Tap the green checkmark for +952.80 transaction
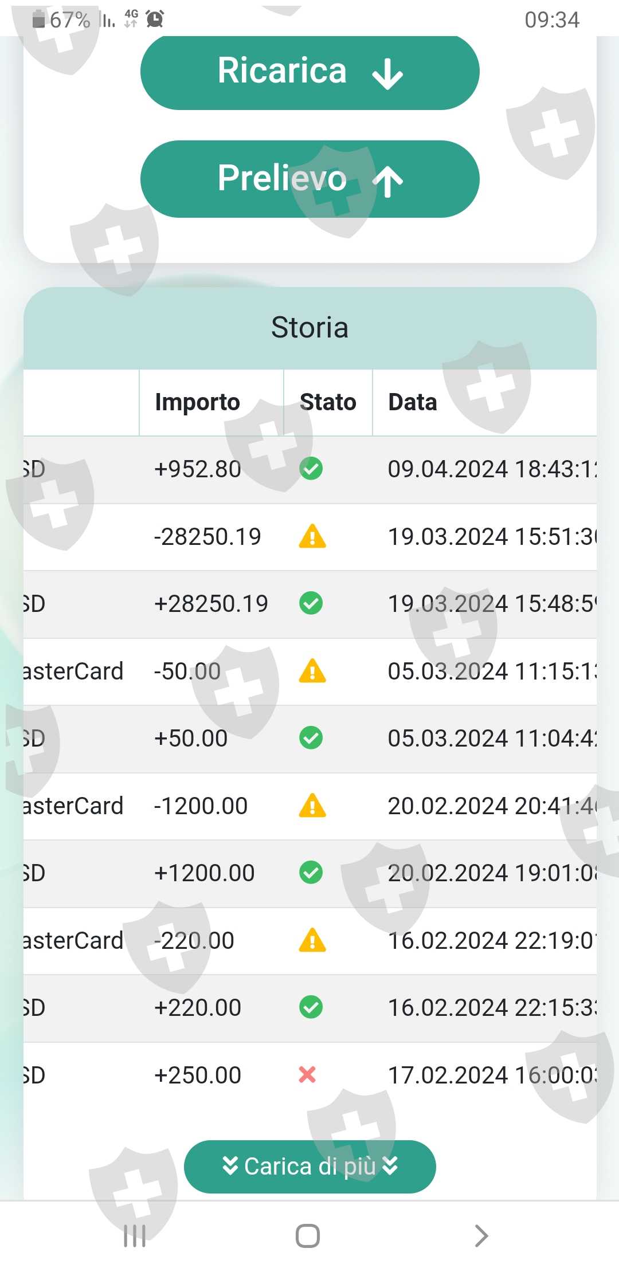The image size is (619, 1272). point(311,469)
